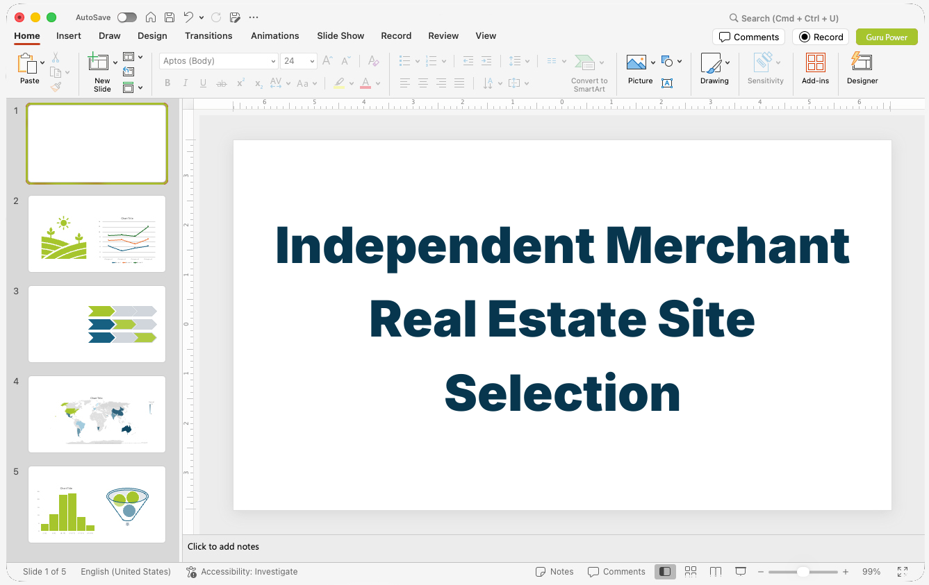This screenshot has height=585, width=929.
Task: Click the Record button at top right
Action: [x=821, y=37]
